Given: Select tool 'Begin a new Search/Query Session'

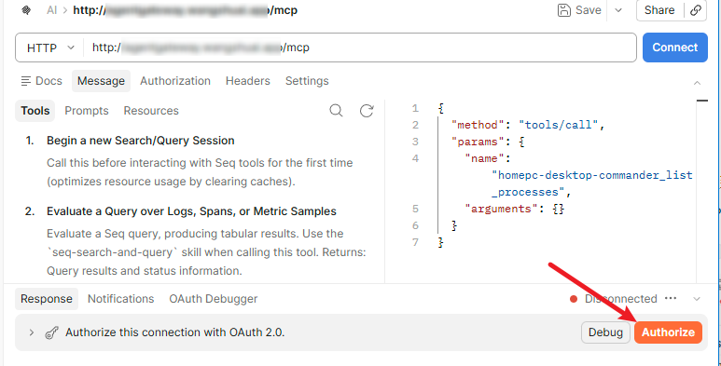Looking at the screenshot, I should point(141,141).
